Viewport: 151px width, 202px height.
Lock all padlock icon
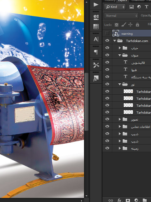(x=137, y=25)
